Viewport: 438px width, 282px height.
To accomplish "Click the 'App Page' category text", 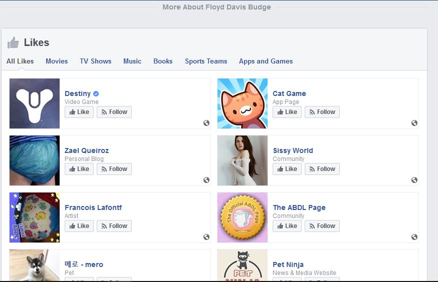I will tap(286, 102).
